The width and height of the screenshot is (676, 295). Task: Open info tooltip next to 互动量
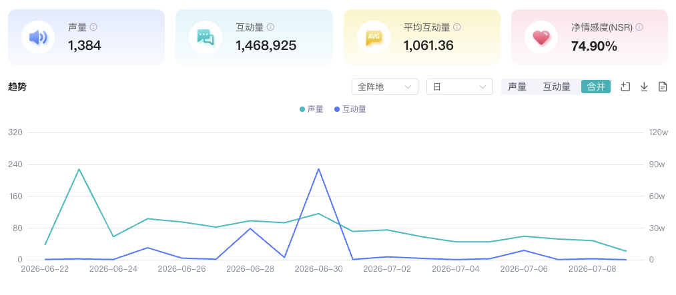pyautogui.click(x=270, y=27)
